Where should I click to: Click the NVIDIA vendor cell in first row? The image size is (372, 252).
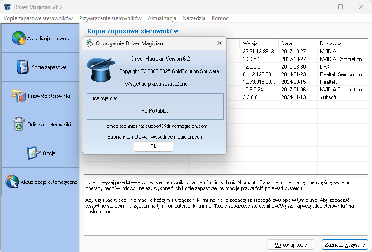pyautogui.click(x=328, y=52)
